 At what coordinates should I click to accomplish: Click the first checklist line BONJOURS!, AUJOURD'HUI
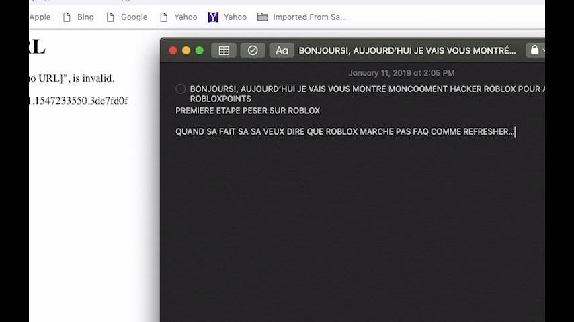coord(367,89)
